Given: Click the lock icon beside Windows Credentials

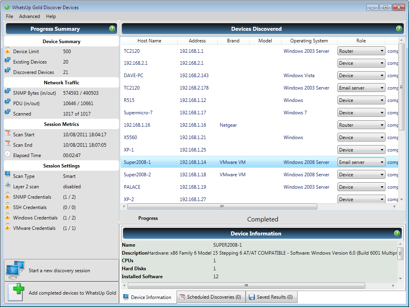Looking at the screenshot, I should [x=8, y=216].
